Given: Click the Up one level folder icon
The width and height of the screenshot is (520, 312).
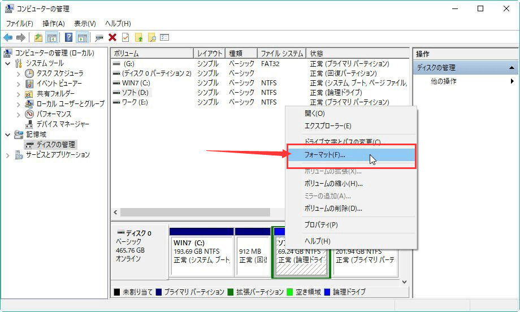Looking at the screenshot, I should pos(38,37).
